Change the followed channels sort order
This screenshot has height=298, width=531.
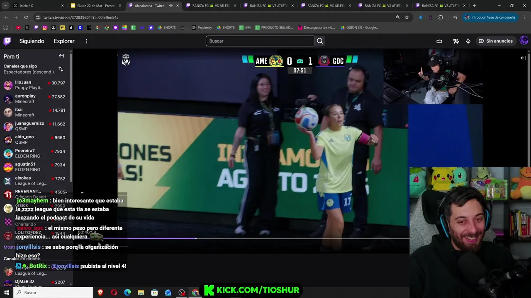[x=61, y=69]
